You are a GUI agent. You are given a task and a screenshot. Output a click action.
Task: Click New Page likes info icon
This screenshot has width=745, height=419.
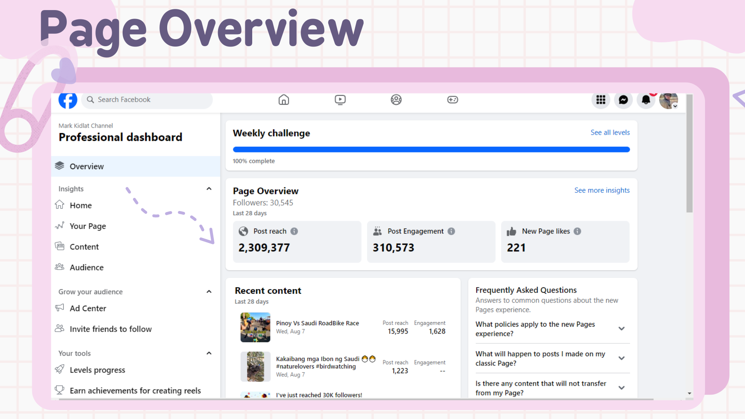coord(577,231)
